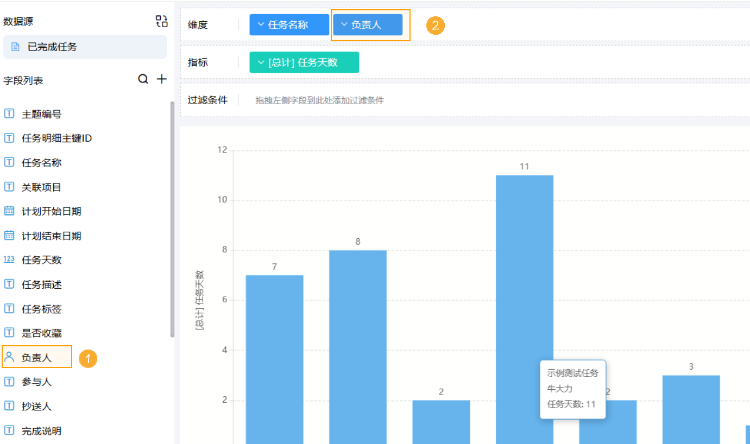Screen dimensions: 750x444
Task: Click the add field plus icon
Action: (x=162, y=79)
